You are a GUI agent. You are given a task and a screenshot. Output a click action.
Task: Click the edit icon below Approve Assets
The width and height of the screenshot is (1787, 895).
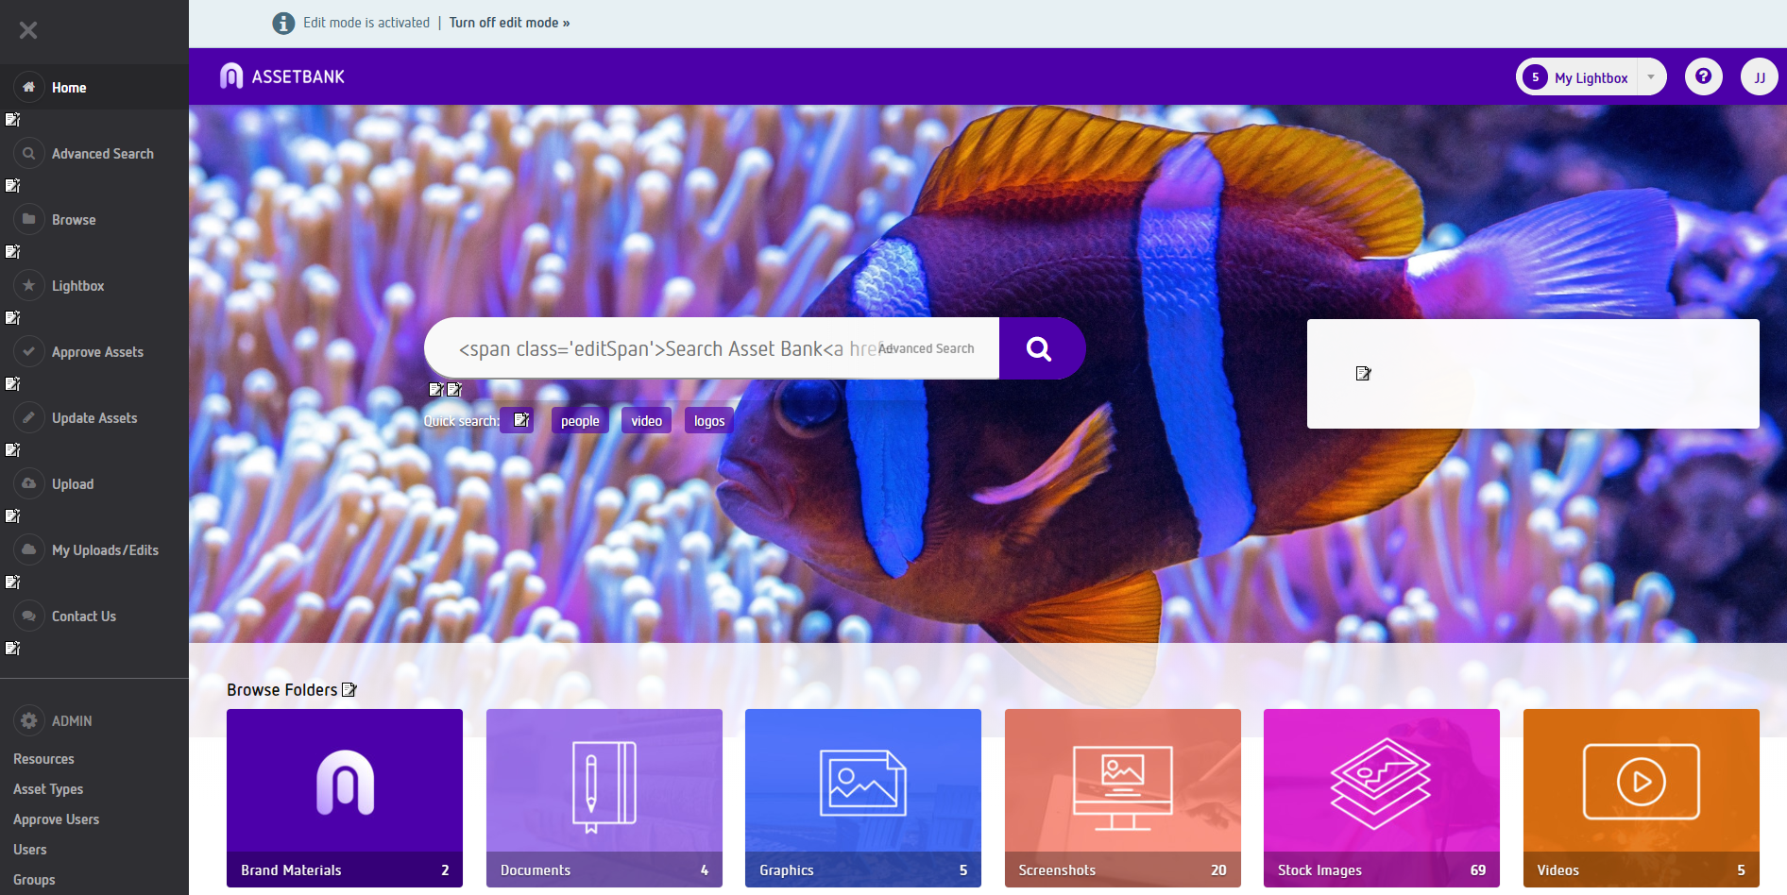tap(12, 384)
